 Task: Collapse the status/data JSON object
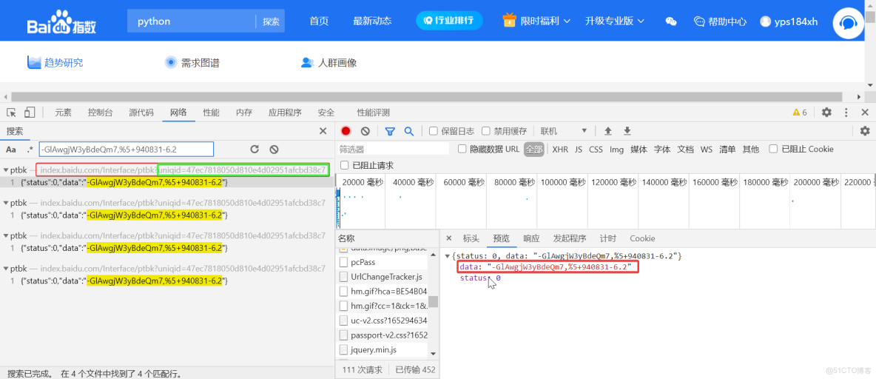click(448, 256)
